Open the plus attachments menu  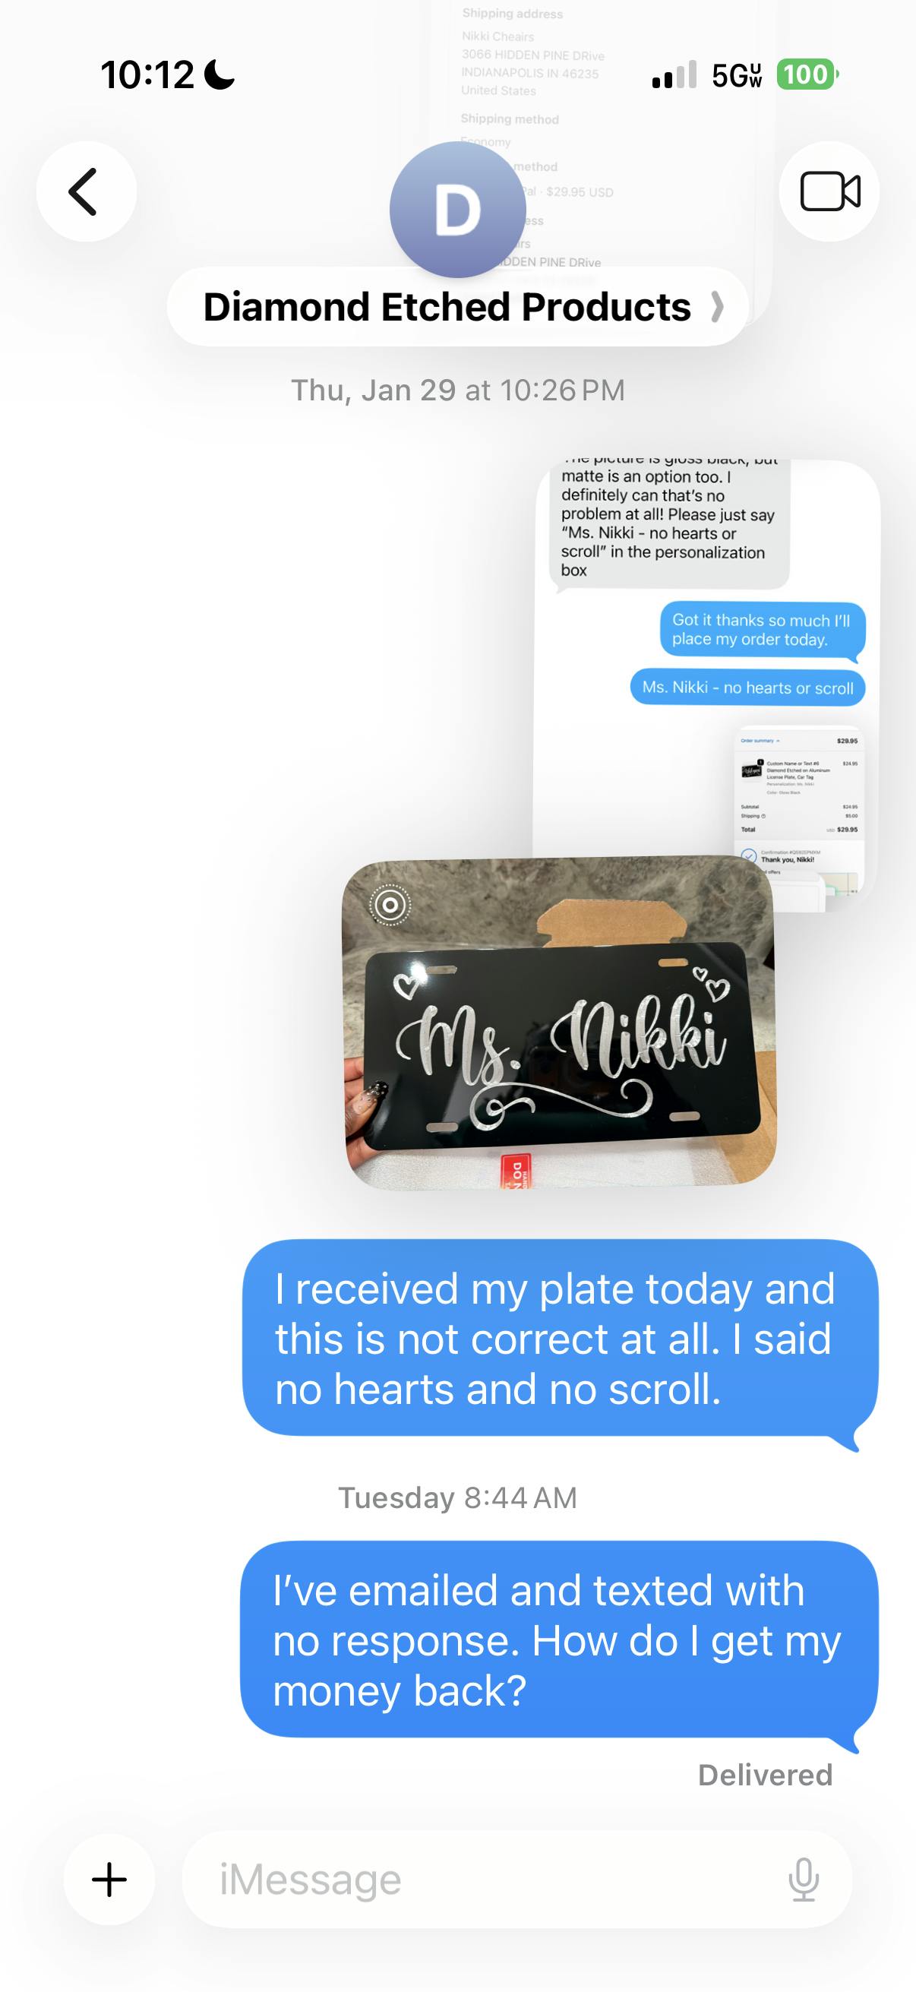click(x=109, y=1879)
